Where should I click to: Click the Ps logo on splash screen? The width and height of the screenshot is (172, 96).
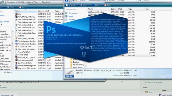point(51,30)
